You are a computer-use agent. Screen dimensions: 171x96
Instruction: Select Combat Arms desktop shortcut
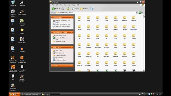click(x=22, y=12)
